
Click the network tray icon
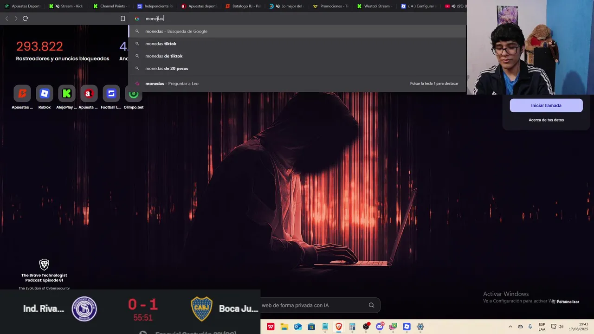click(554, 327)
